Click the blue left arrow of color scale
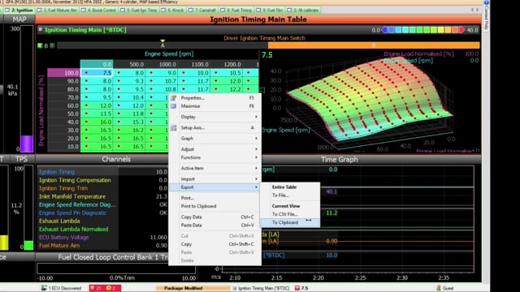This screenshot has height=292, width=520. coord(384,30)
